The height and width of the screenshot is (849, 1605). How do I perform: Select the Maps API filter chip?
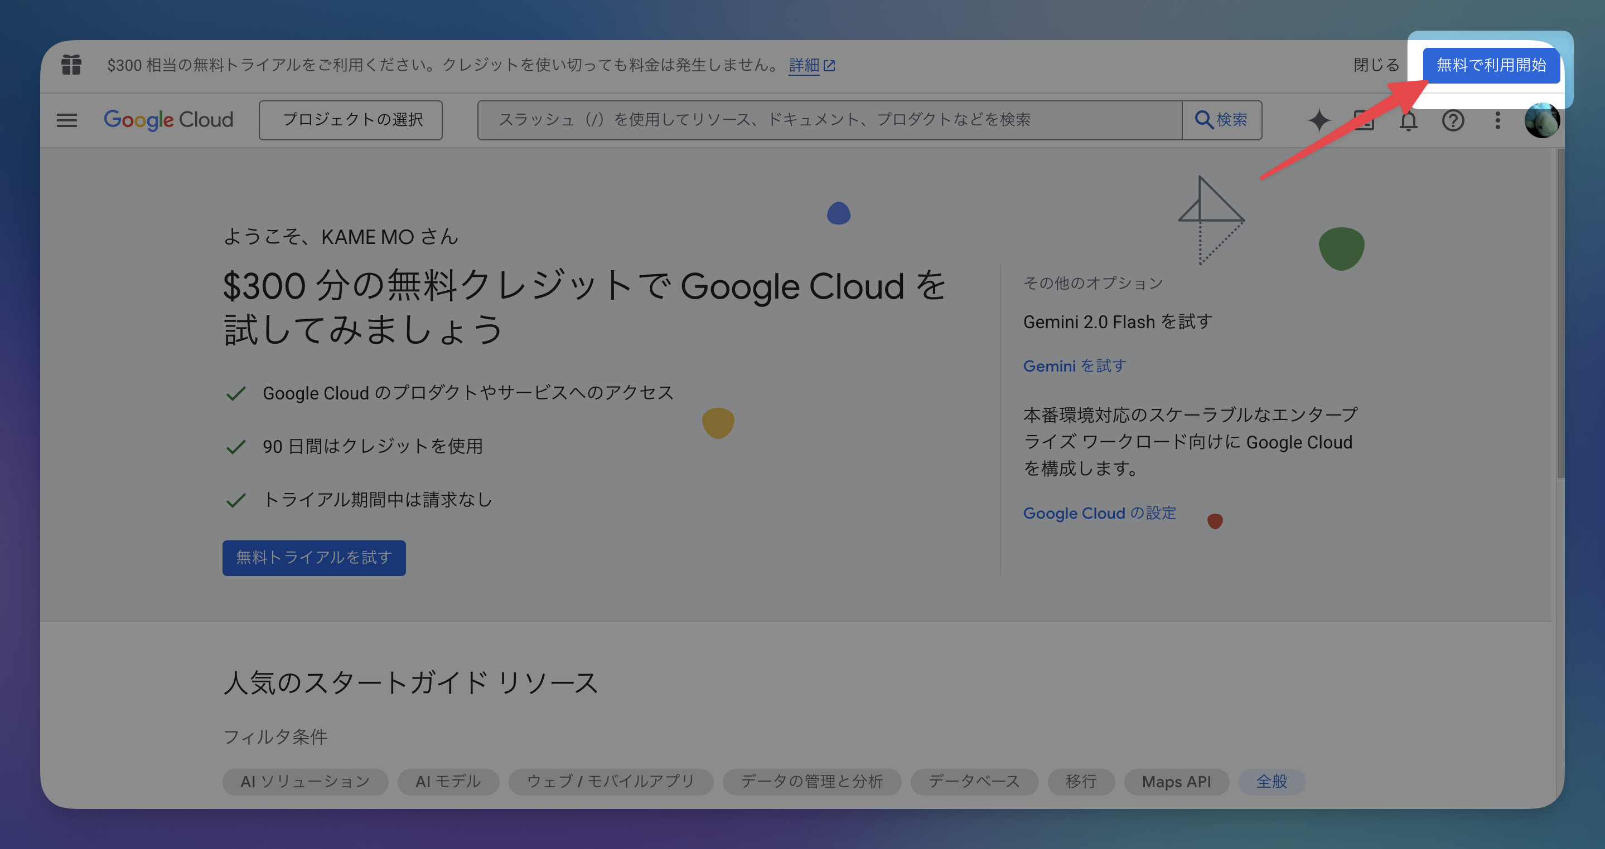[1176, 781]
